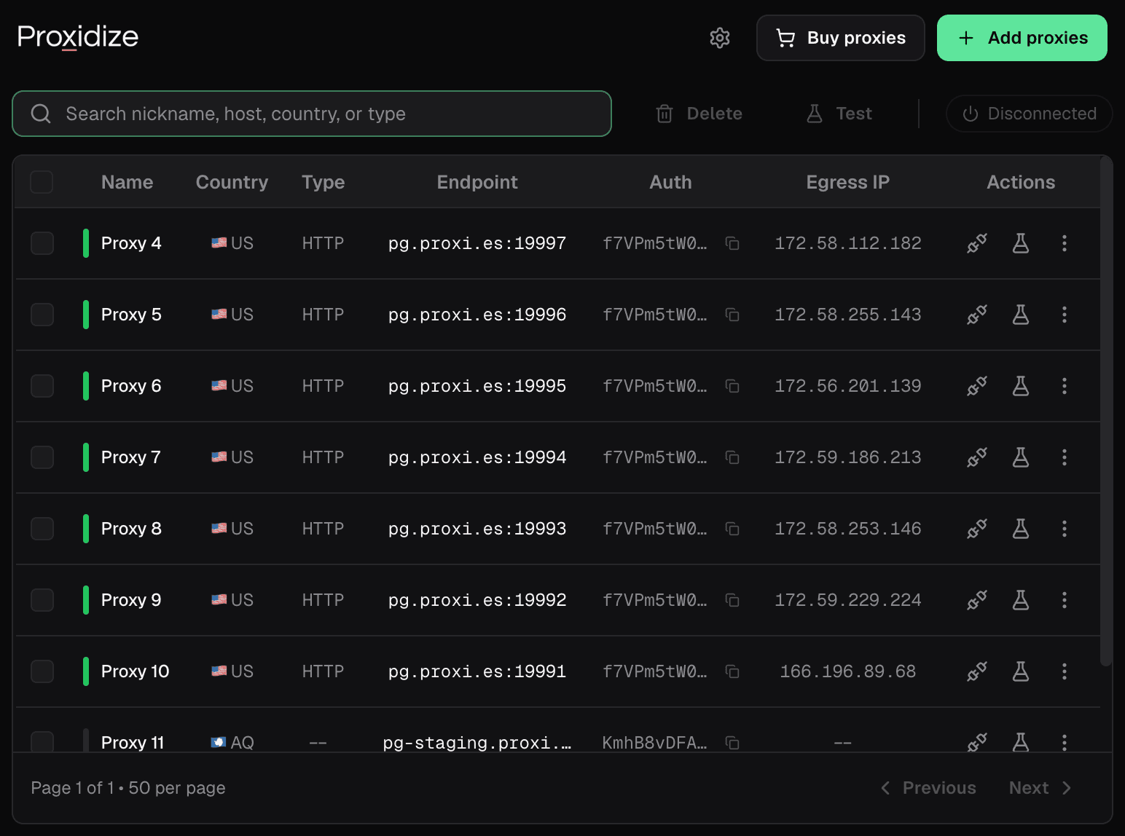The image size is (1125, 836).
Task: Toggle the select-all checkbox in the table header
Action: 42,182
